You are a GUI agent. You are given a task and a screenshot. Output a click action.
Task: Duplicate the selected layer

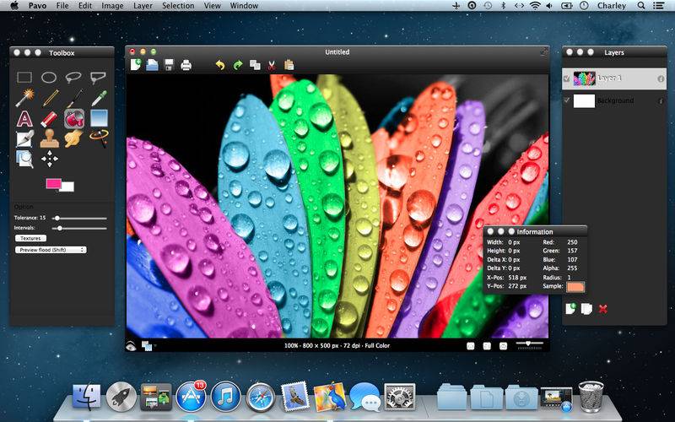pyautogui.click(x=586, y=309)
